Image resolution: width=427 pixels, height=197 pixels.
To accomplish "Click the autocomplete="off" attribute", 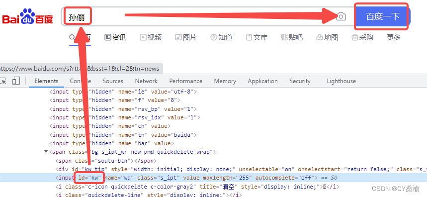I will (286, 178).
